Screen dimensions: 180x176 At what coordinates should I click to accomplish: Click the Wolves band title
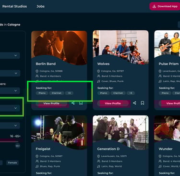tap(103, 64)
